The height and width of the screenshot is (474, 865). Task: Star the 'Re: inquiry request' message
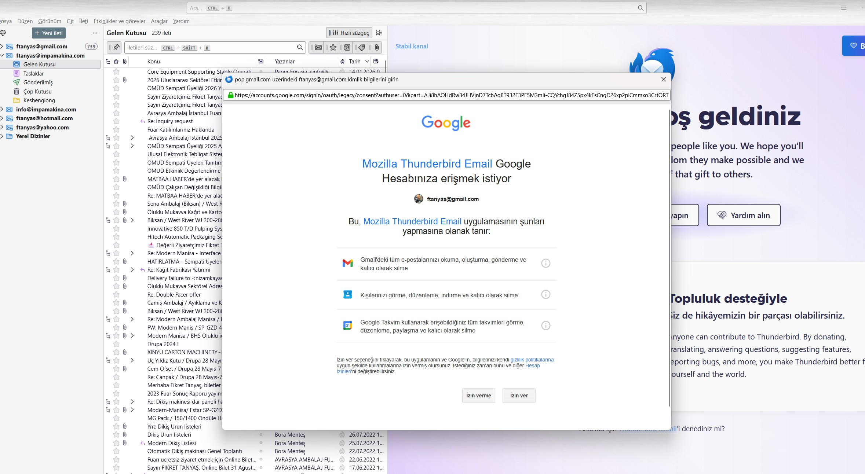tap(116, 121)
